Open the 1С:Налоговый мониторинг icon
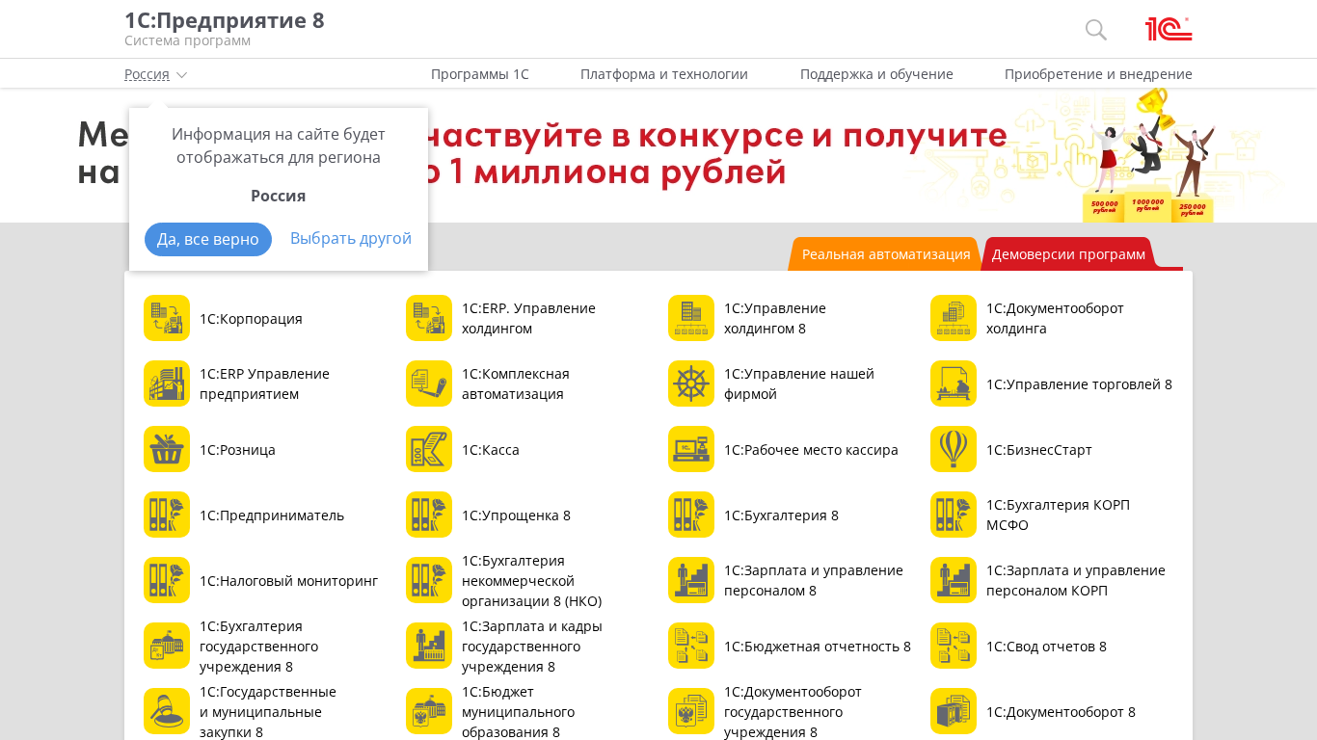 167,580
